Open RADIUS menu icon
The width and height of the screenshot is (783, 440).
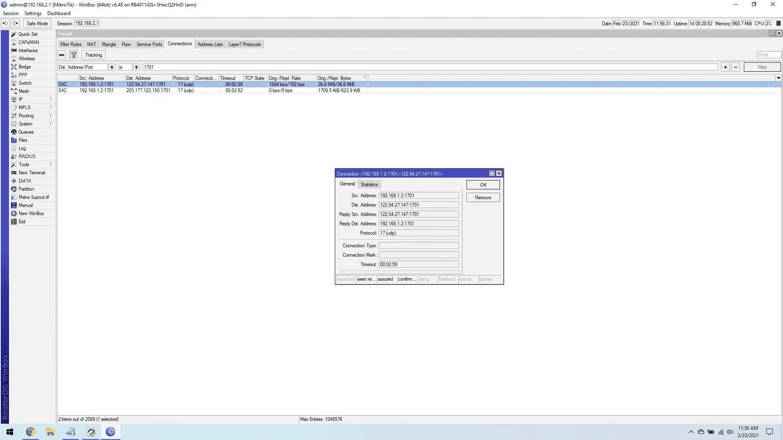click(x=14, y=156)
